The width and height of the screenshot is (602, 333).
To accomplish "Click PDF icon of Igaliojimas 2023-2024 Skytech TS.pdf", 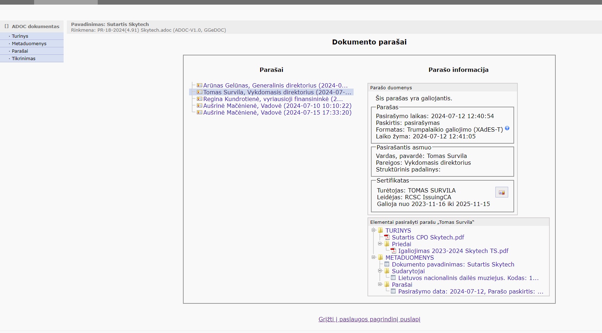I will [393, 251].
